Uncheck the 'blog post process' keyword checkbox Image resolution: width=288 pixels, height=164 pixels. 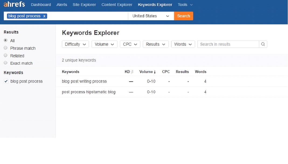pyautogui.click(x=6, y=81)
